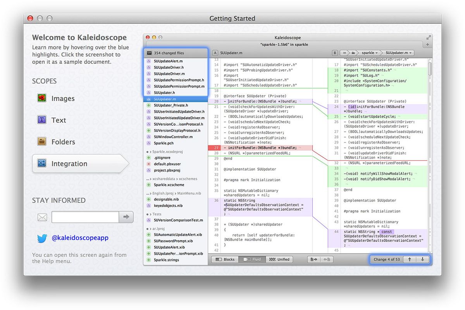Click the copy-change-to-right icon
This screenshot has height=310, width=465.
pyautogui.click(x=314, y=259)
